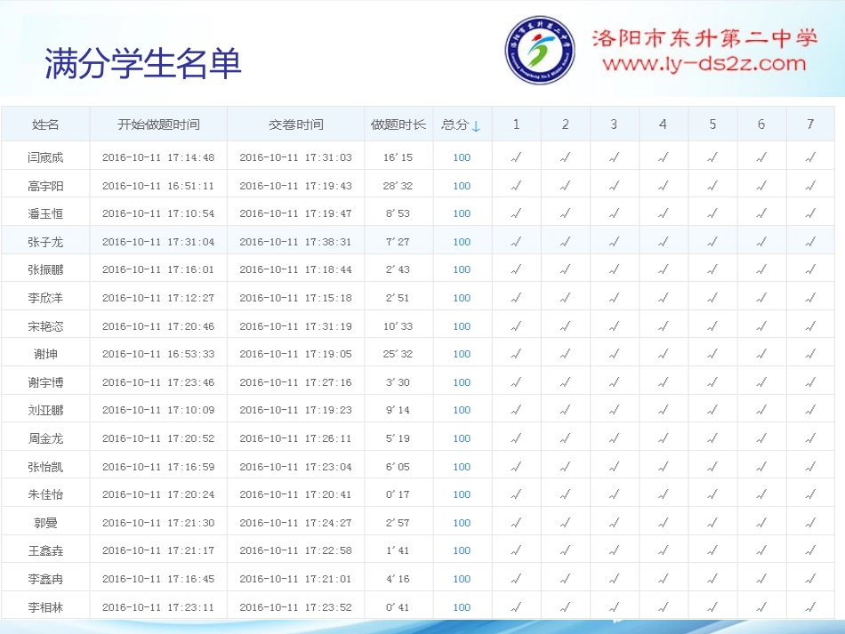
Task: Click the name 刘亚鹏
Action: (45, 410)
